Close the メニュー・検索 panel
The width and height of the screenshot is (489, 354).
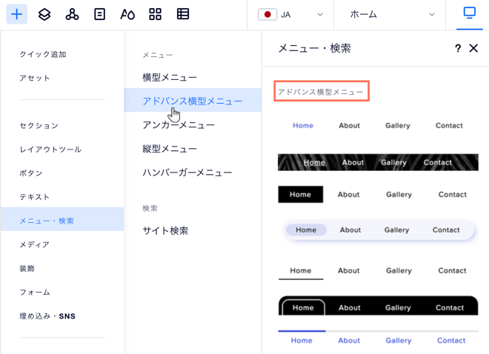[473, 48]
